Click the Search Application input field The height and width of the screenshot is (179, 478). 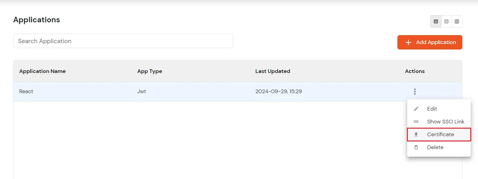pyautogui.click(x=123, y=41)
